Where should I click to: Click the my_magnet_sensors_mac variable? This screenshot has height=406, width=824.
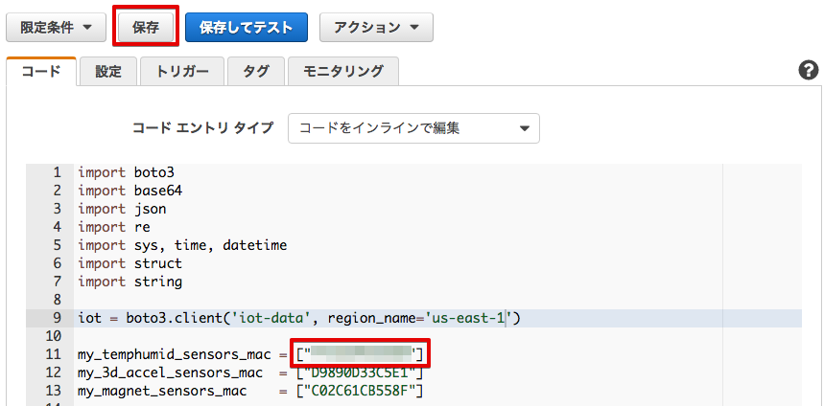[x=162, y=392]
